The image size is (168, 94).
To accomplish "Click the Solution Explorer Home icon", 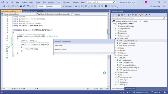I will point(119,15).
